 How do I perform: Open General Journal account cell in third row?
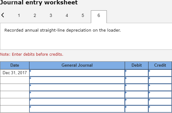coord(77,87)
